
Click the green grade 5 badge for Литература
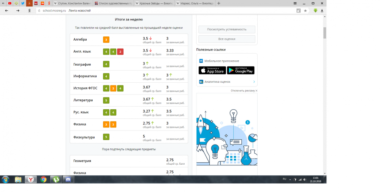(106, 101)
